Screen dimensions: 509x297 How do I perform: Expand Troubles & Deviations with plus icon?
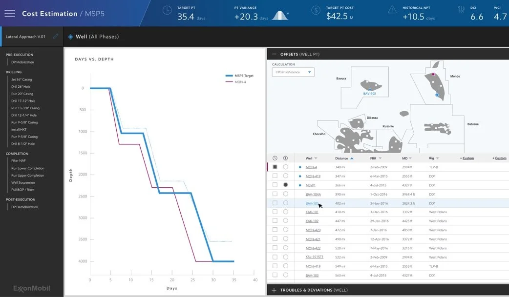274,290
